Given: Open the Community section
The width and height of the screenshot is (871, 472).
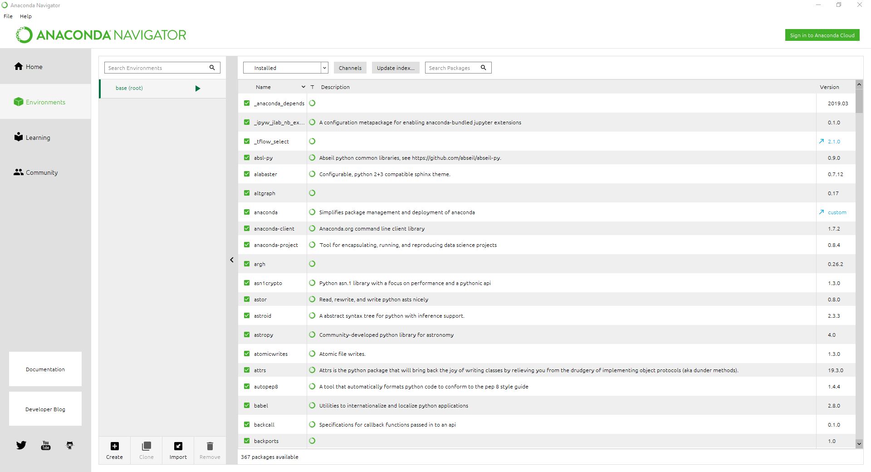Looking at the screenshot, I should coord(41,172).
